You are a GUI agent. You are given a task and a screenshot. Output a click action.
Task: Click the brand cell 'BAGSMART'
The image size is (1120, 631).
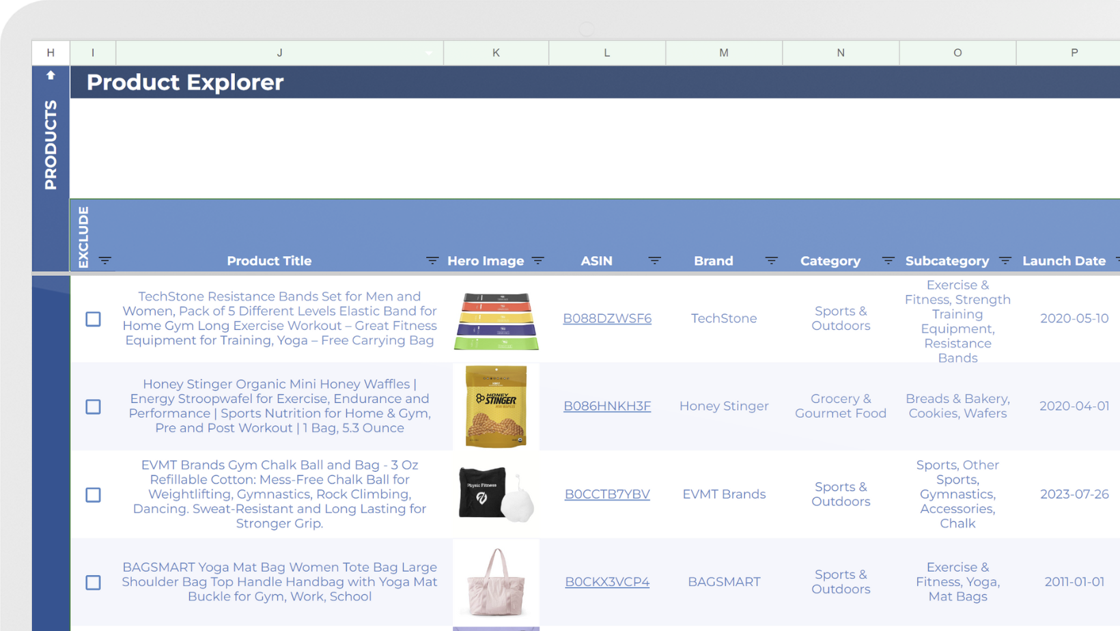724,582
